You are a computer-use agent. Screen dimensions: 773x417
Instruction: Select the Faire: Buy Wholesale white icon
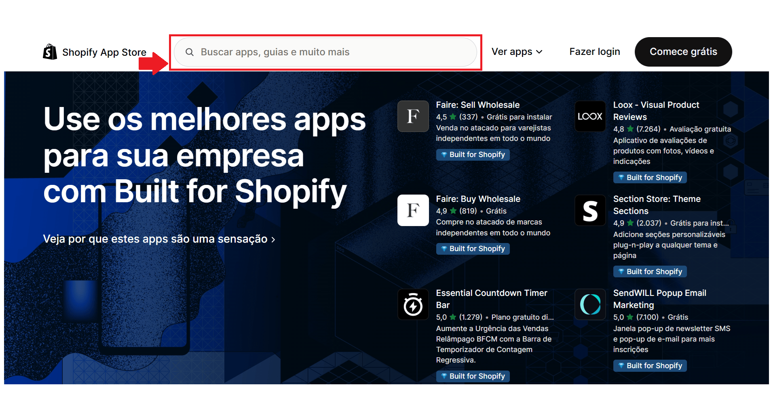coord(413,210)
